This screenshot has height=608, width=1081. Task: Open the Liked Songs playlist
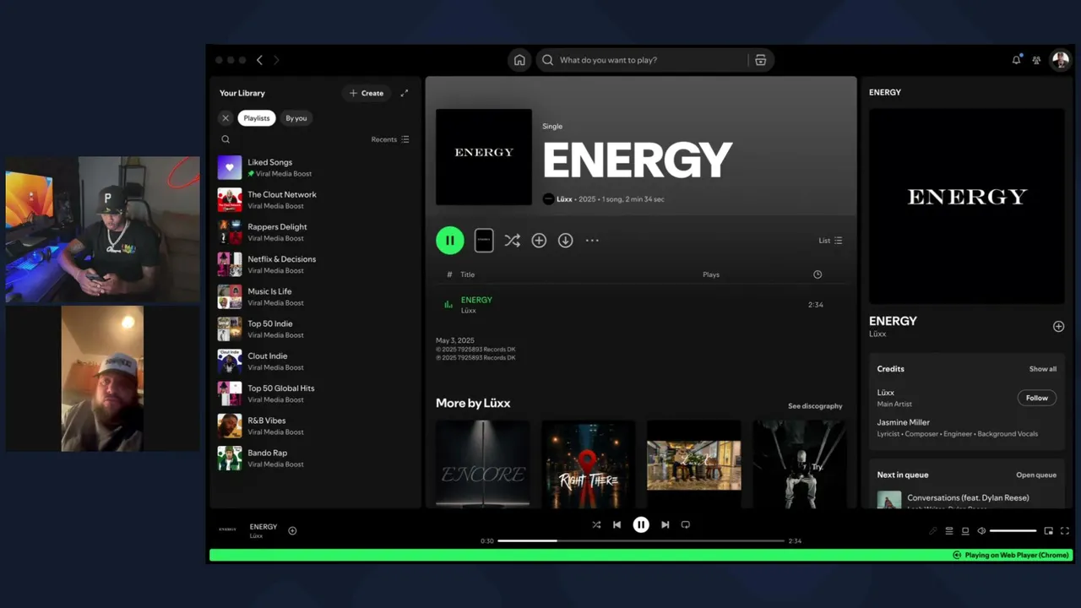click(x=315, y=167)
